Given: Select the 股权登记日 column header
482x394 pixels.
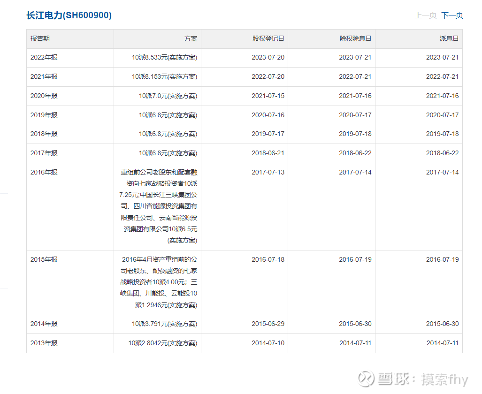Looking at the screenshot, I should (x=268, y=38).
